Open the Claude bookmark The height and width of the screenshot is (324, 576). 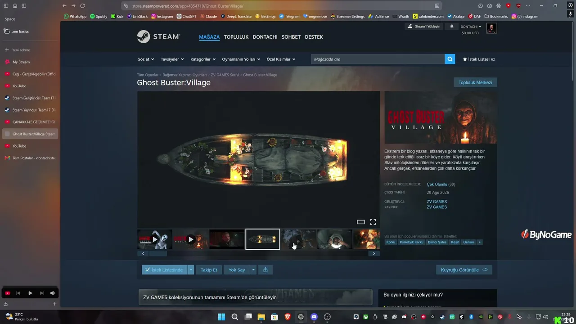point(208,16)
